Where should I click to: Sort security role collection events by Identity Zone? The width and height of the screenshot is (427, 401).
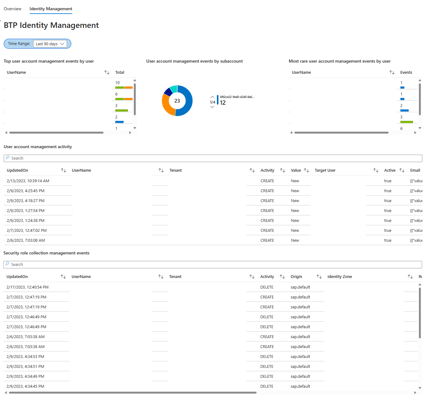pyautogui.click(x=410, y=276)
